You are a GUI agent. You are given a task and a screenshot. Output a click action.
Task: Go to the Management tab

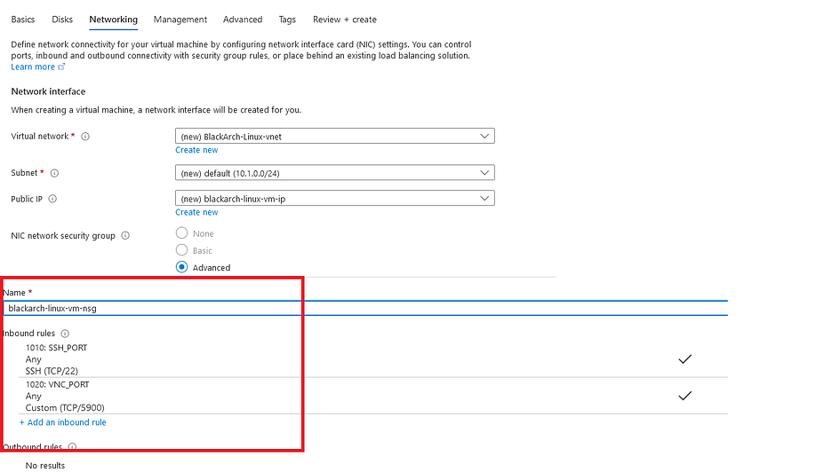click(x=180, y=20)
